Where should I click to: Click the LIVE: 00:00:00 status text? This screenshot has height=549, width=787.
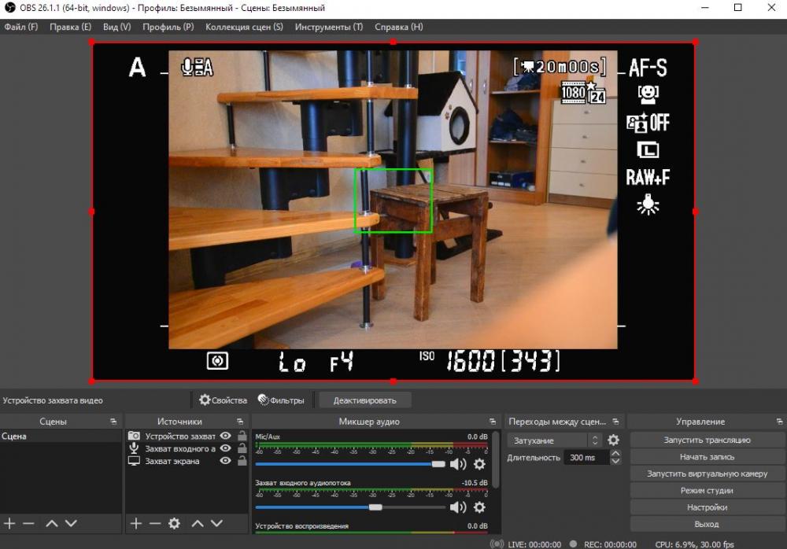pyautogui.click(x=534, y=544)
